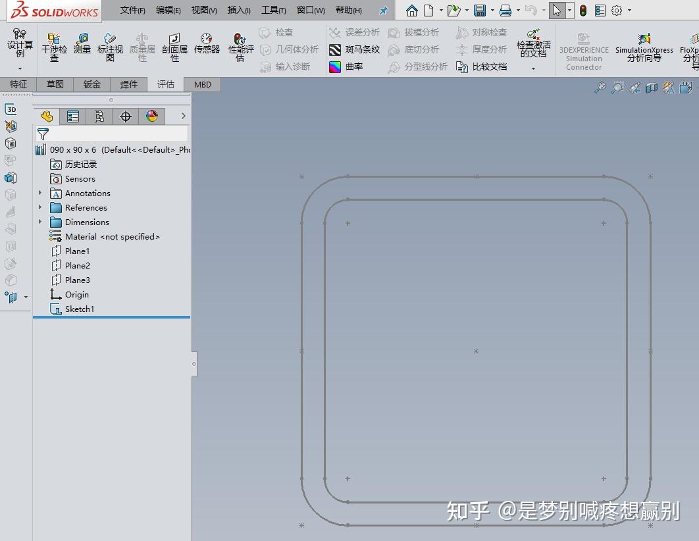Open the PropertyManager tab icon

(73, 116)
